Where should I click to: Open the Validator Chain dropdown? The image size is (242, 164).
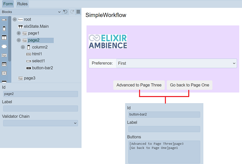pos(40,123)
